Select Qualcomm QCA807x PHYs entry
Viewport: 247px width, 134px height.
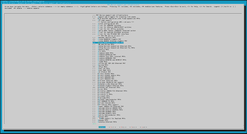pos(104,113)
